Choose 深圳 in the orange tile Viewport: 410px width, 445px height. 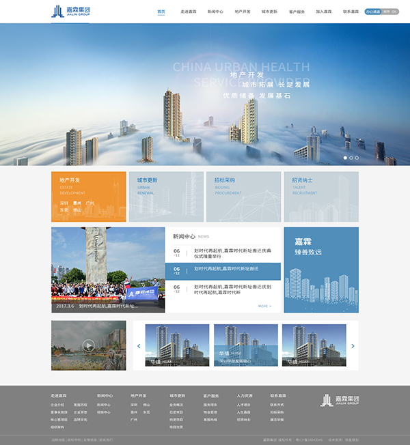pyautogui.click(x=64, y=203)
